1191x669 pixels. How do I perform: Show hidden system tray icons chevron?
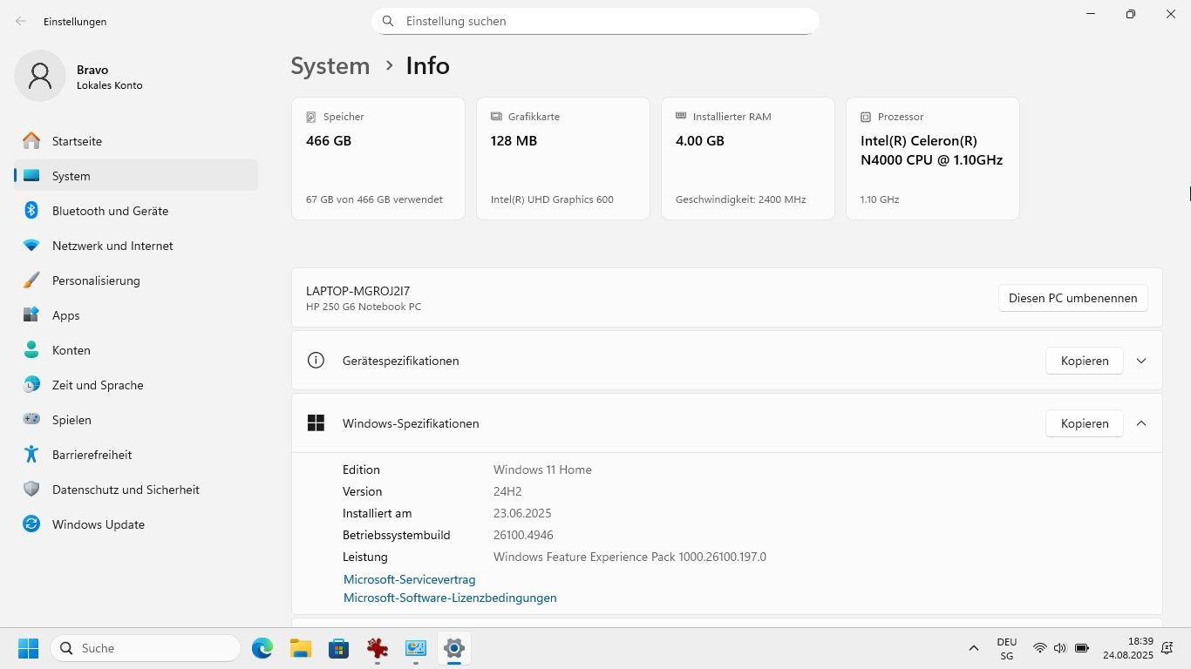(973, 648)
